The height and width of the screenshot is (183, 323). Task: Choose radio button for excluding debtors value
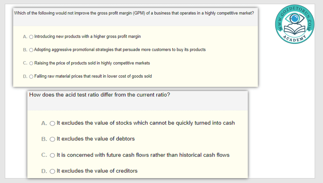52,139
